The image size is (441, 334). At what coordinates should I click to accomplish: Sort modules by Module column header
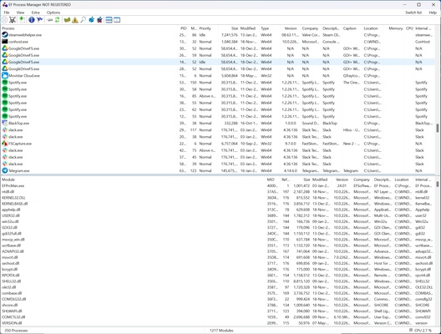tap(134, 180)
